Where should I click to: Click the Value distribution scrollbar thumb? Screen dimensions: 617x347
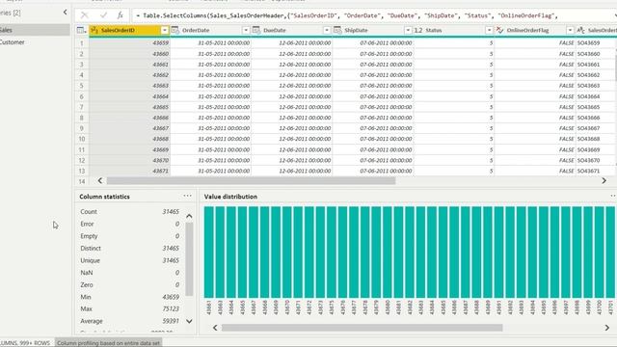(x=362, y=328)
